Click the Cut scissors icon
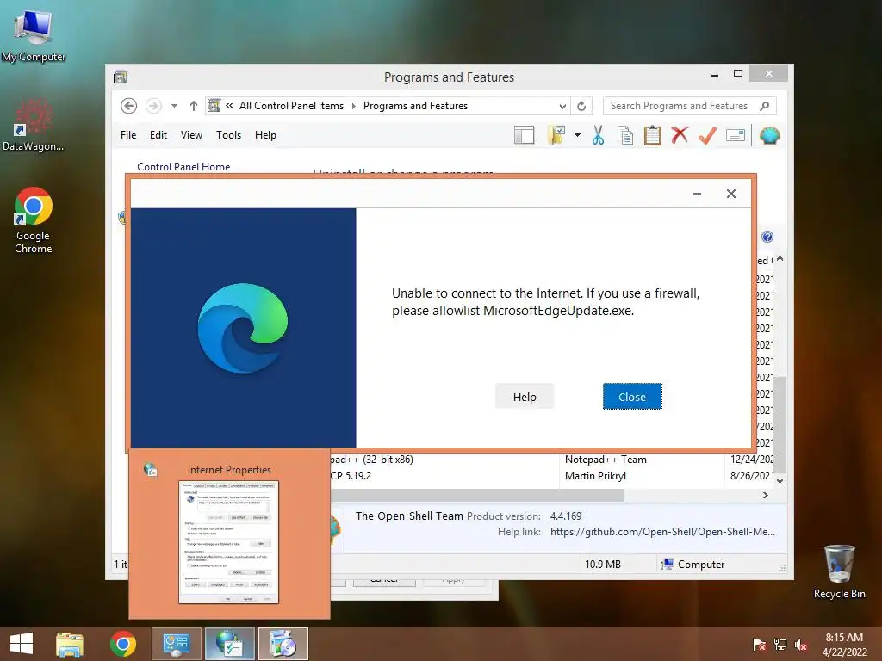Image resolution: width=882 pixels, height=661 pixels. point(598,135)
